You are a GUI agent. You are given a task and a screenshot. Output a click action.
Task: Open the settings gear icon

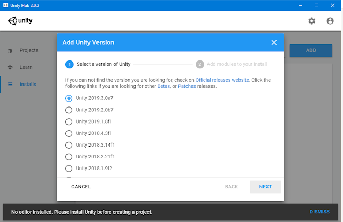coord(312,21)
